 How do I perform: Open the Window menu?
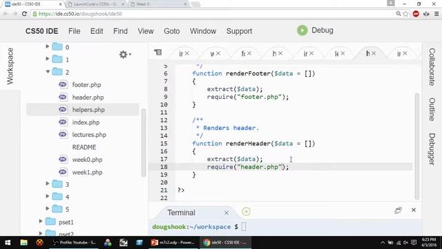click(203, 31)
